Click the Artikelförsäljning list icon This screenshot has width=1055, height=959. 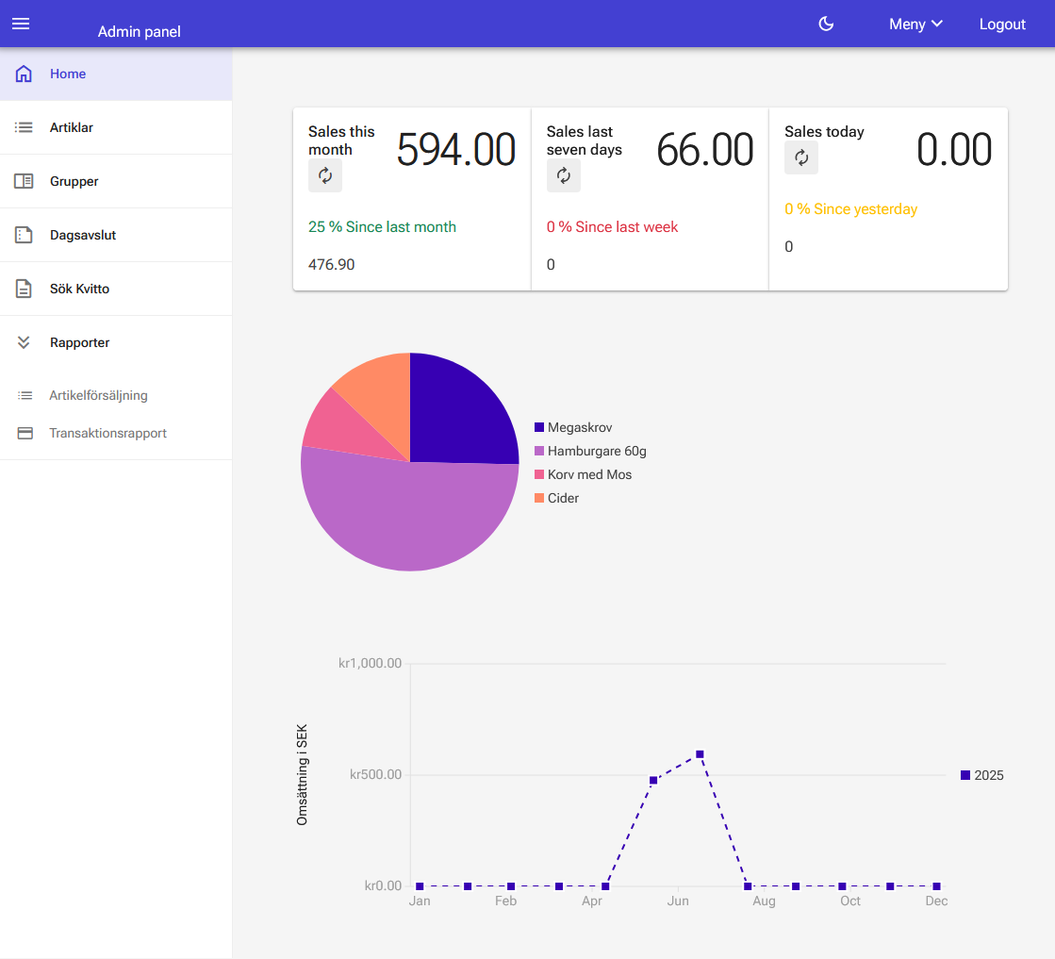coord(25,396)
